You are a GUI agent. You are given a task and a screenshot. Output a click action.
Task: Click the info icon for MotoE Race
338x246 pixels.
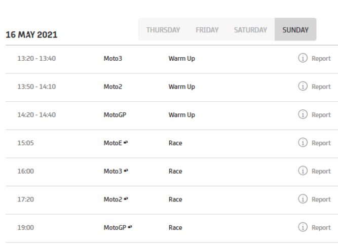(x=303, y=143)
